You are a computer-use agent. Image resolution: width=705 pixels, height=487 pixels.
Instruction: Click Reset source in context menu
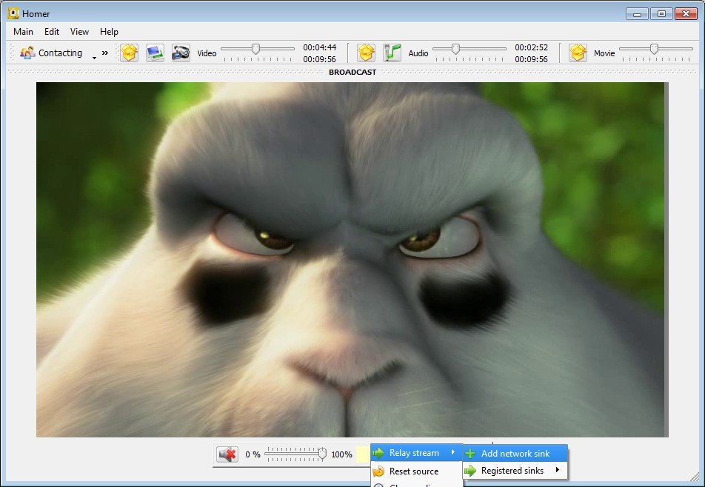[416, 471]
